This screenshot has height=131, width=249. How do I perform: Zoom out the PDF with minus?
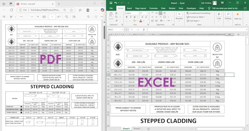[32, 17]
